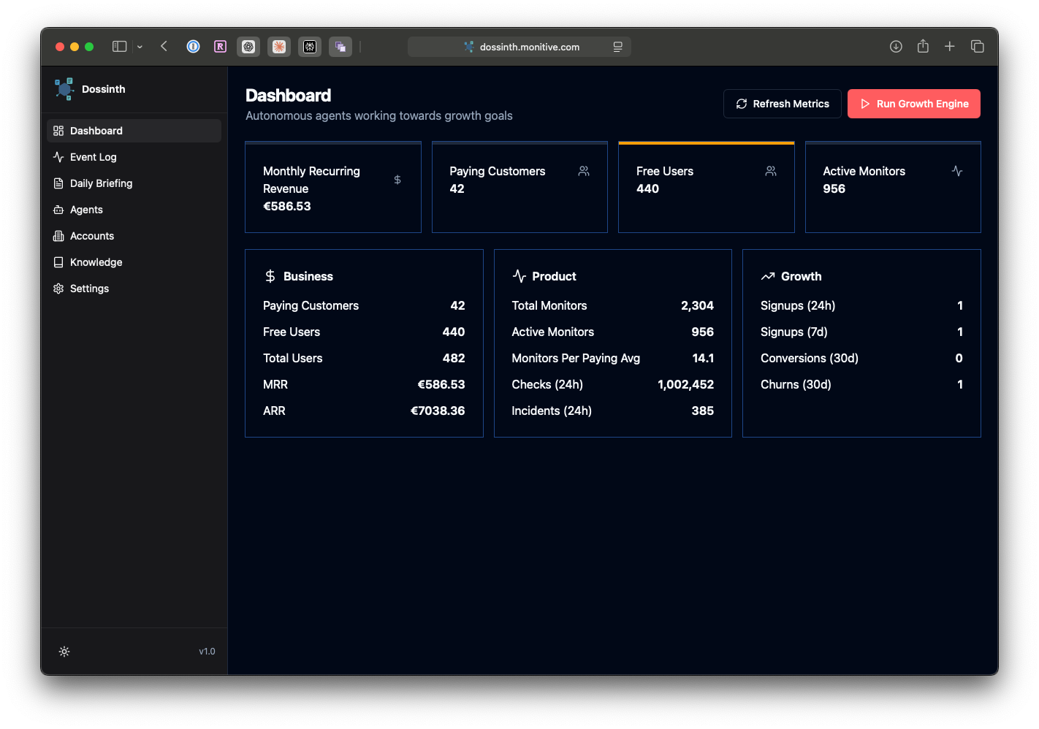
Task: Expand the sidebar options chevron in the toolbar
Action: (139, 46)
